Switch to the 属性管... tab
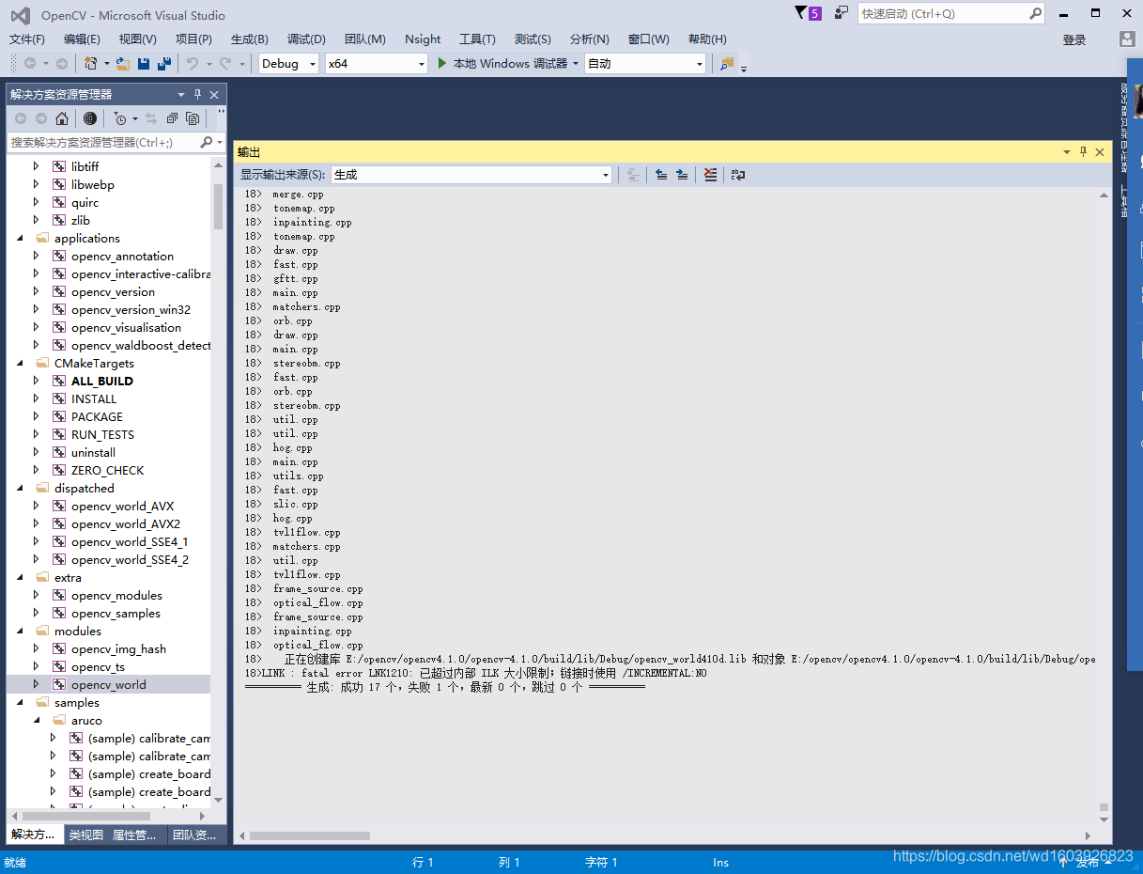The width and height of the screenshot is (1143, 874). click(x=134, y=835)
